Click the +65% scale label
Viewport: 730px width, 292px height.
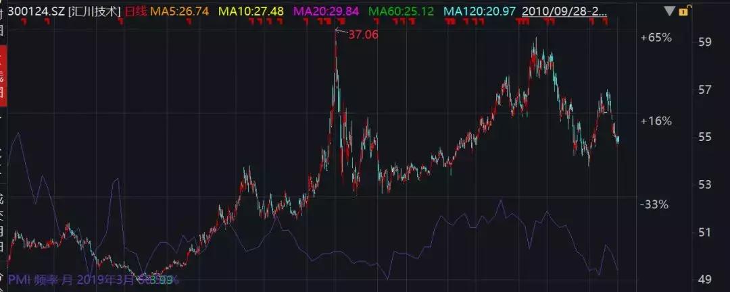656,38
